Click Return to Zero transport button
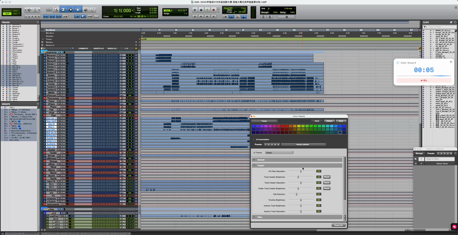The width and height of the screenshot is (458, 235). 195,16
